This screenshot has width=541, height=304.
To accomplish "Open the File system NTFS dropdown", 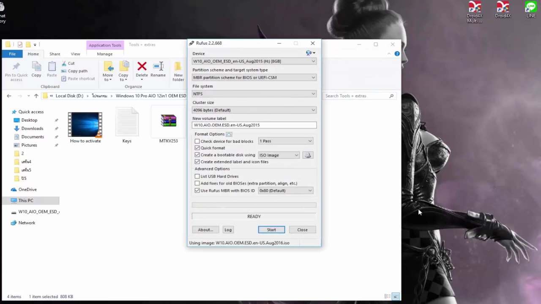I will click(254, 94).
